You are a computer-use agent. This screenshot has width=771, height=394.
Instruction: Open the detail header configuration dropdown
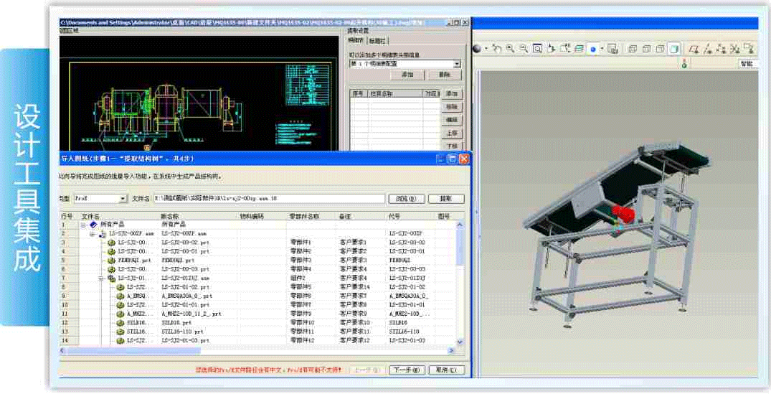click(x=457, y=64)
